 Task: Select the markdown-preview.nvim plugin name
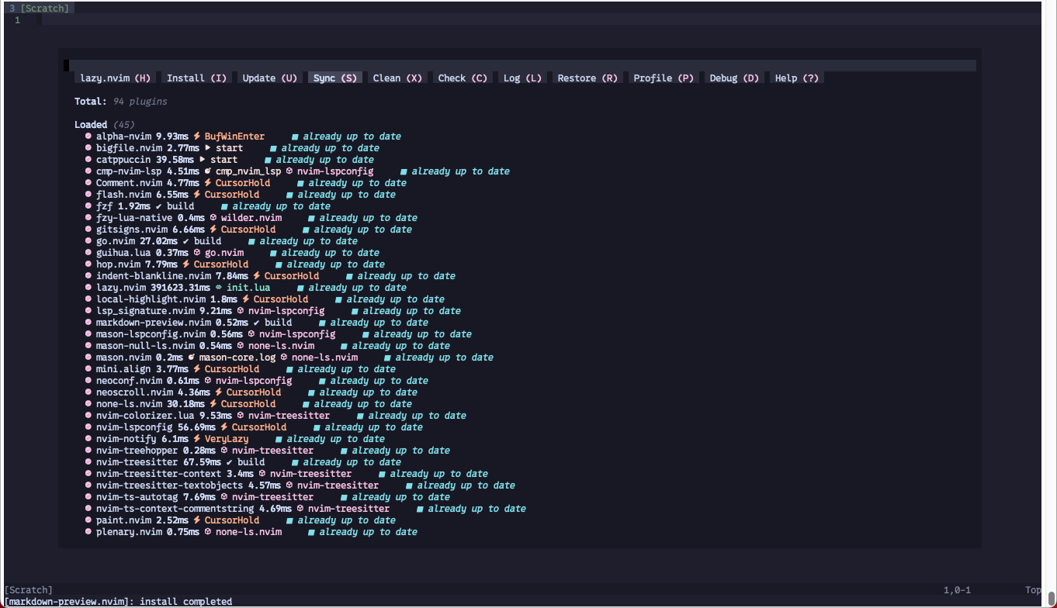[x=154, y=323]
